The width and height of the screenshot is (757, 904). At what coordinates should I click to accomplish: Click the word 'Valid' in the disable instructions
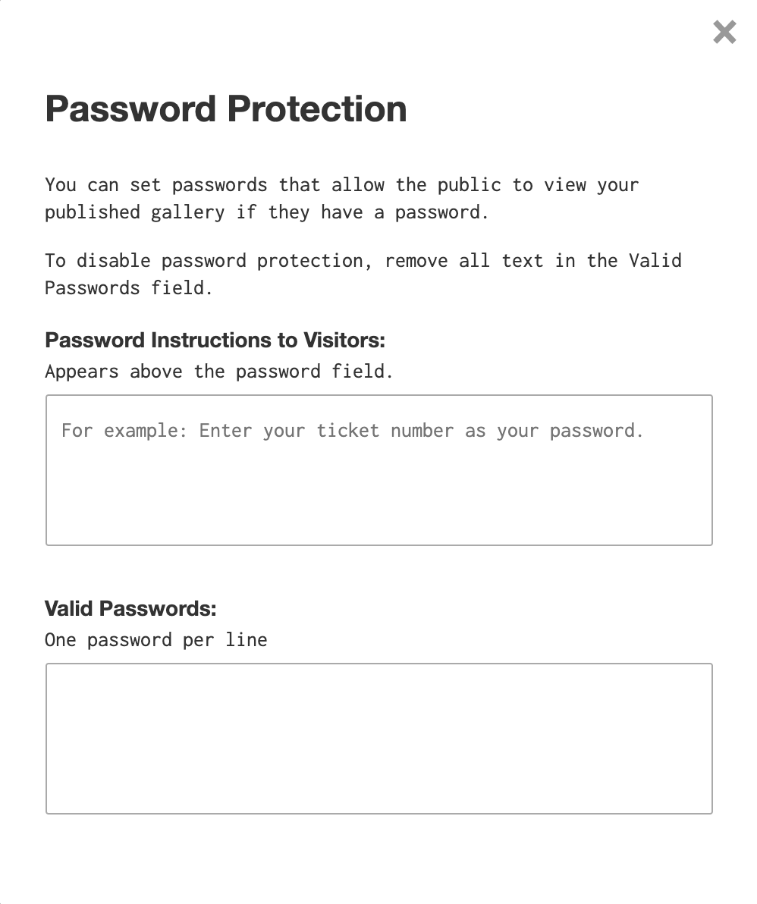coord(655,261)
